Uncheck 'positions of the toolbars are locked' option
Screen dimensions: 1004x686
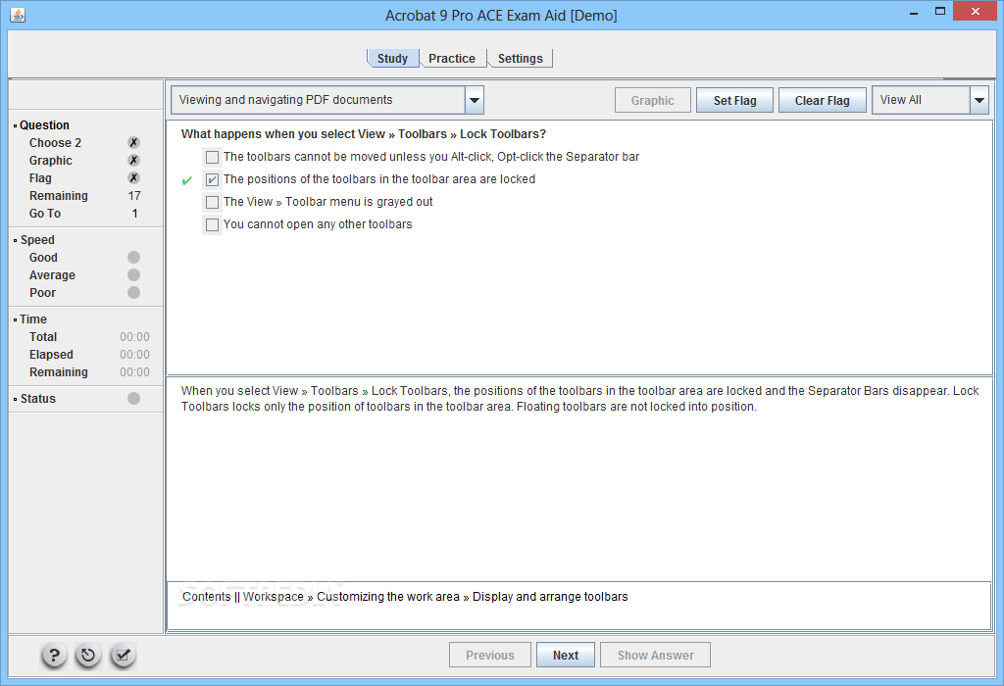212,179
